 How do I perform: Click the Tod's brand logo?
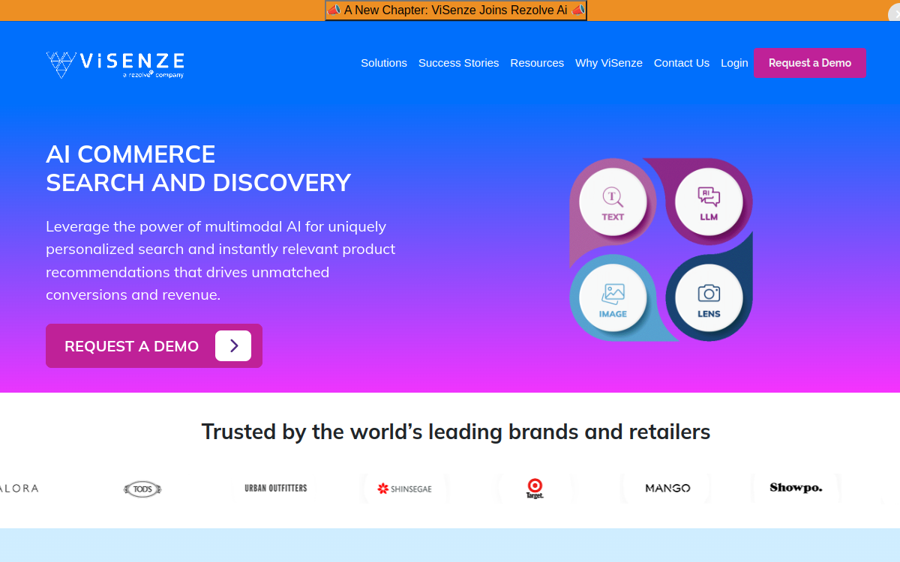coord(142,489)
